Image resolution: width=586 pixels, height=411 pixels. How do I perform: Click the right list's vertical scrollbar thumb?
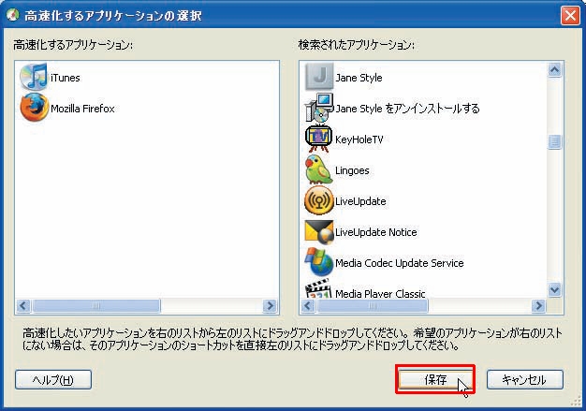pos(554,141)
